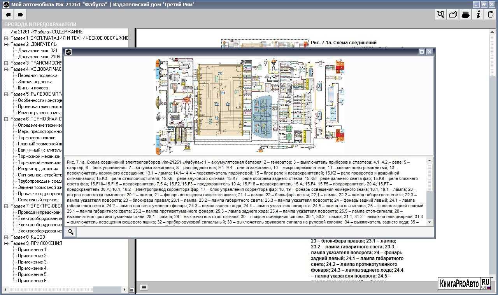Click the diagram thumbnail on the main page

pyautogui.click(x=266, y=44)
